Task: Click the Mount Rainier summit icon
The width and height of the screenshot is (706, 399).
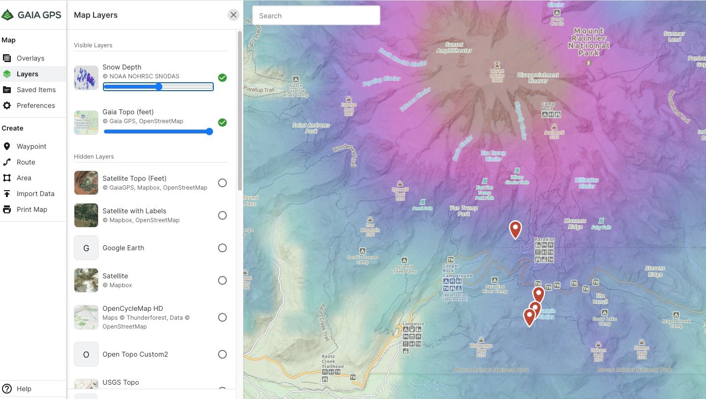Action: [x=497, y=65]
